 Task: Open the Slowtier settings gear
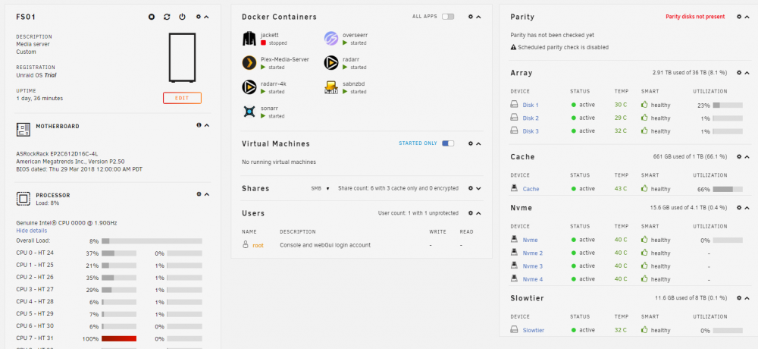point(739,298)
